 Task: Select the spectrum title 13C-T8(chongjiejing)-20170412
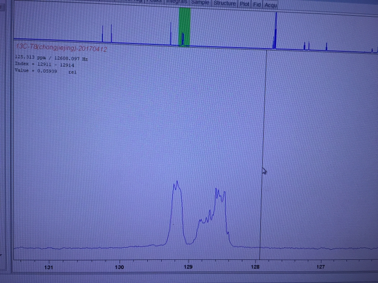point(61,48)
